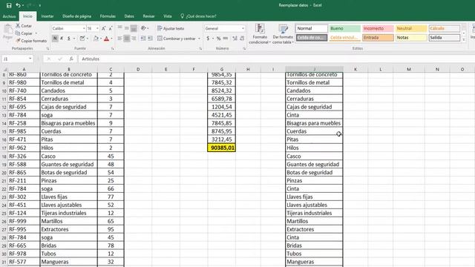
Task: Click the decrease decimals icon
Action: tap(242, 39)
